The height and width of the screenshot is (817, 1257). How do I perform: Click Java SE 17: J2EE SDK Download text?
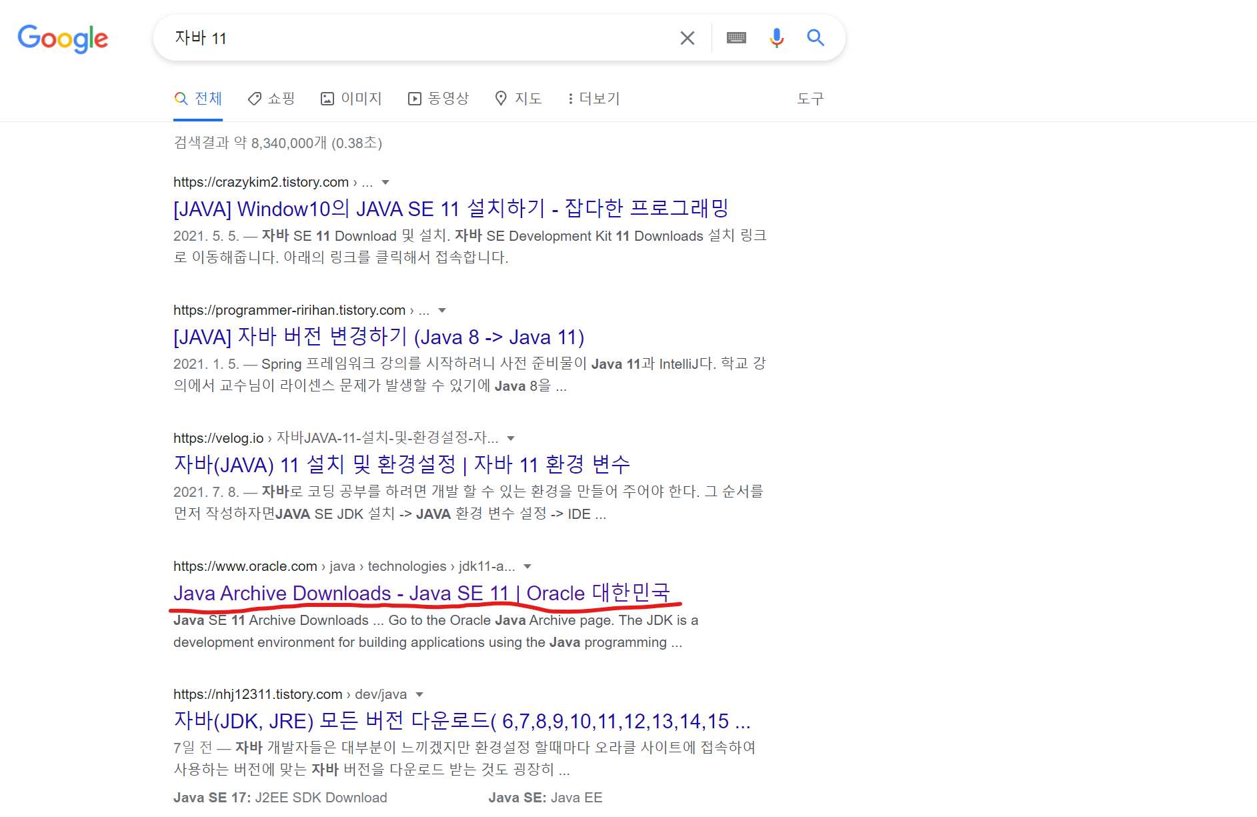(280, 798)
